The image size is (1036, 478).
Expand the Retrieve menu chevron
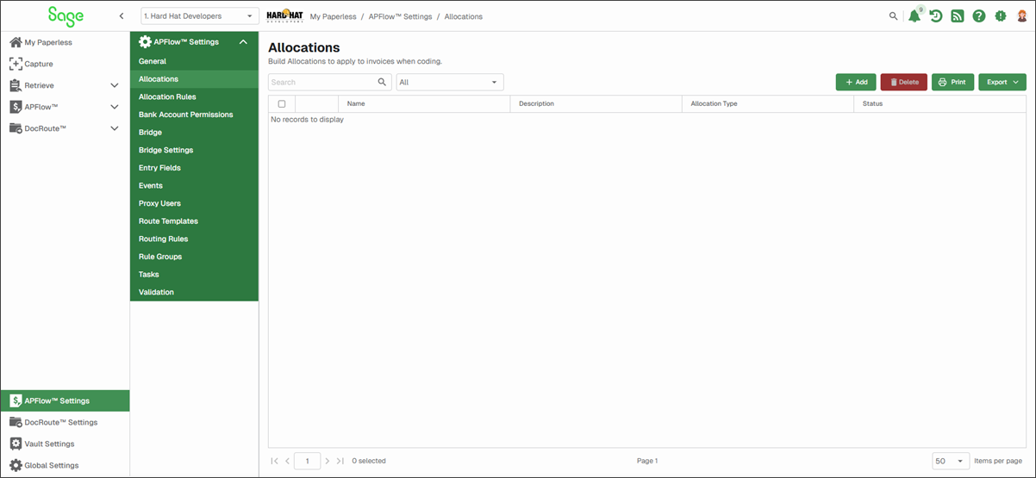[115, 85]
